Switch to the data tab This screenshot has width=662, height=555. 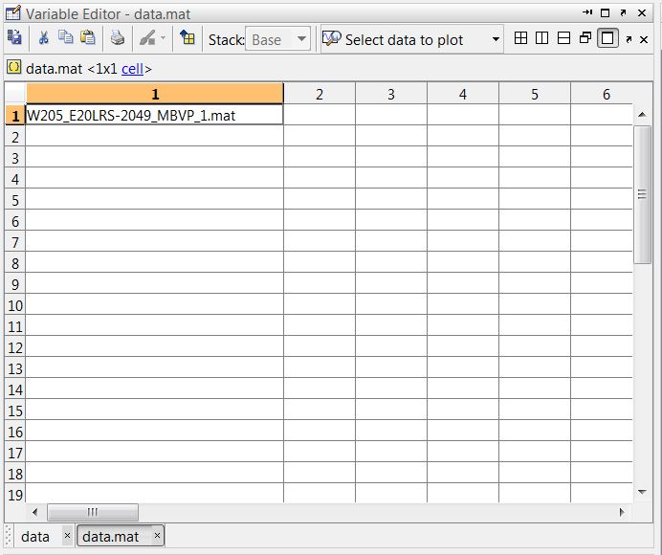point(35,537)
